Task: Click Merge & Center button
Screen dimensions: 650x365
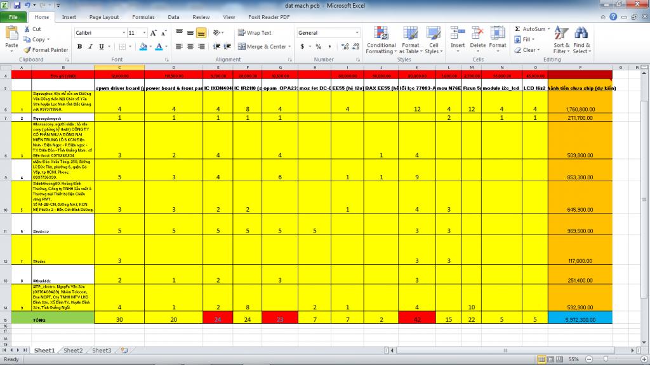Action: click(x=262, y=46)
